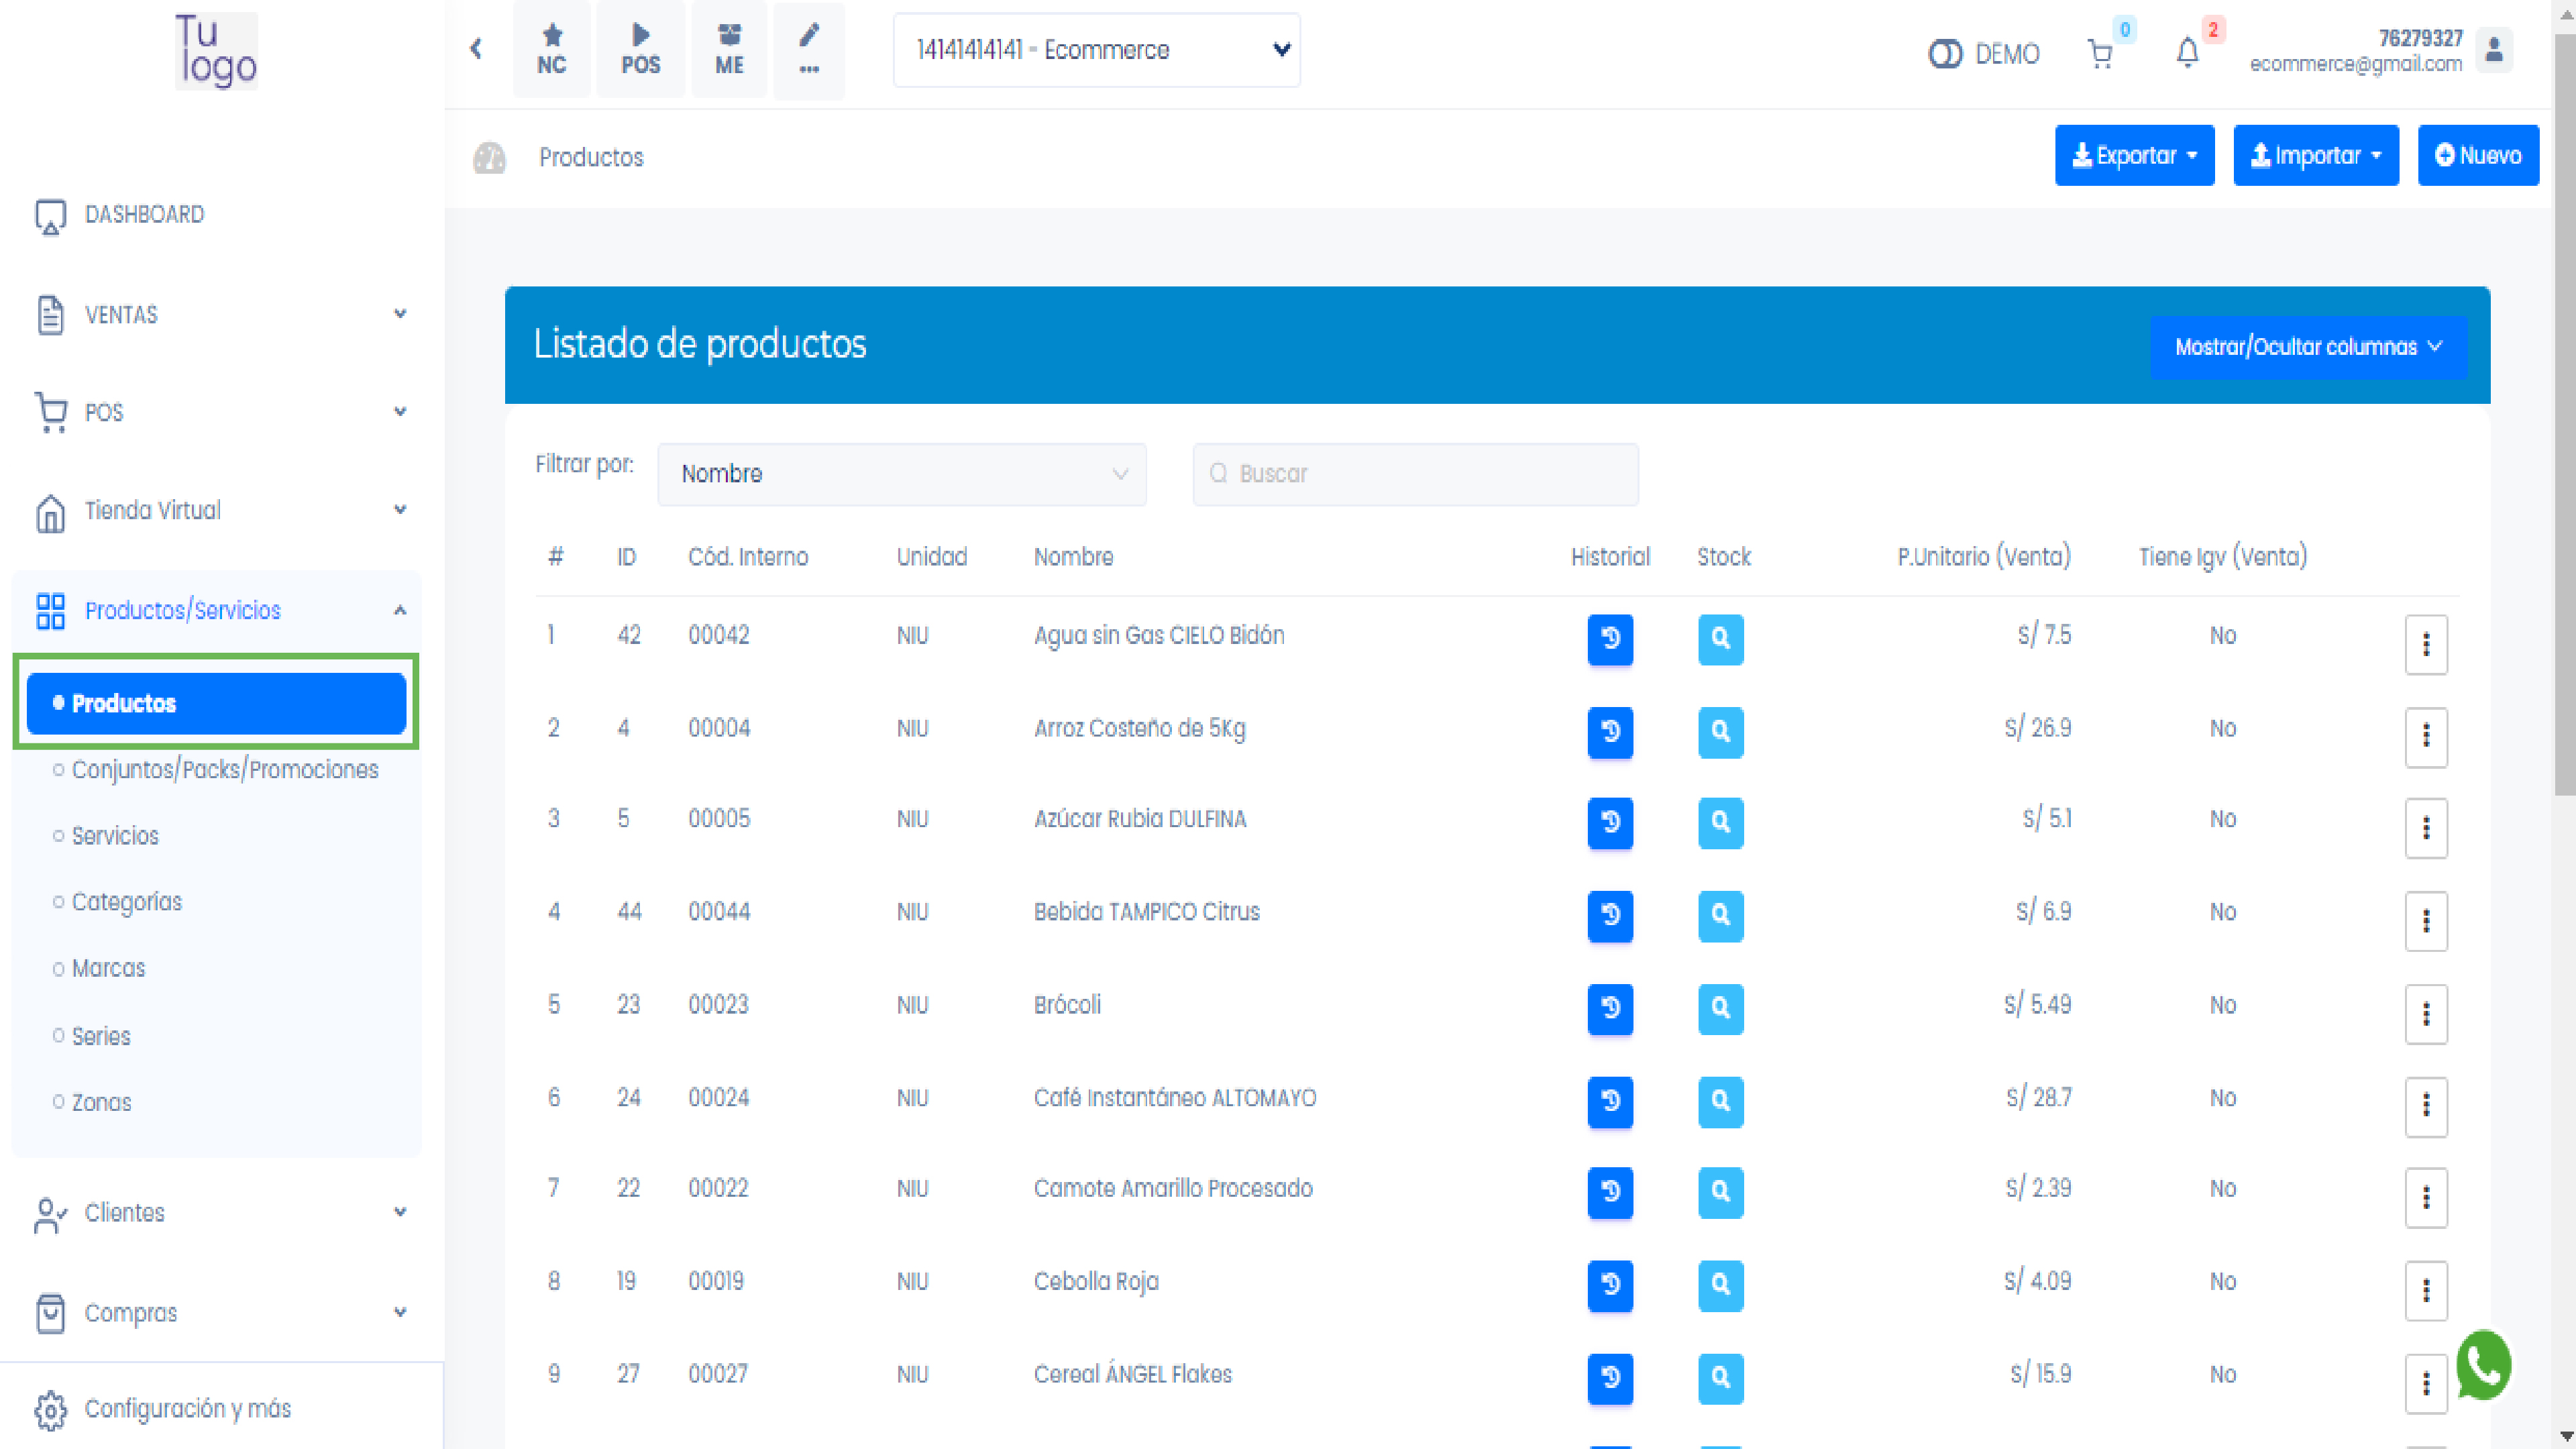The width and height of the screenshot is (2576, 1449).
Task: Check stock for Brócoli product
Action: tap(1720, 1008)
